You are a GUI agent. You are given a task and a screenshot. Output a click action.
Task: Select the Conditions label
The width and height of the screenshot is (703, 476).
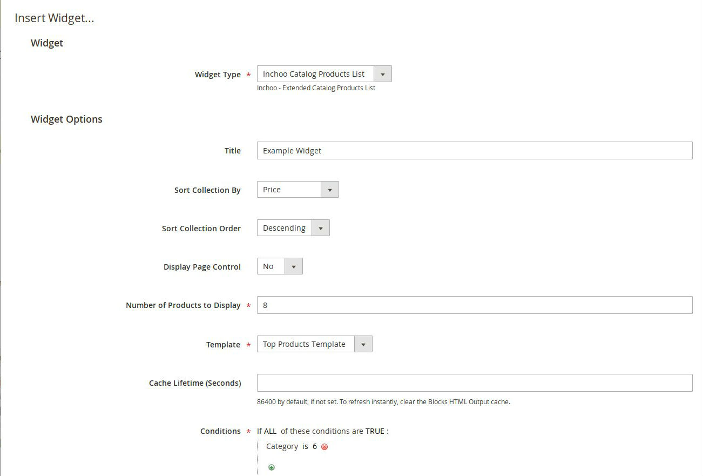point(220,431)
